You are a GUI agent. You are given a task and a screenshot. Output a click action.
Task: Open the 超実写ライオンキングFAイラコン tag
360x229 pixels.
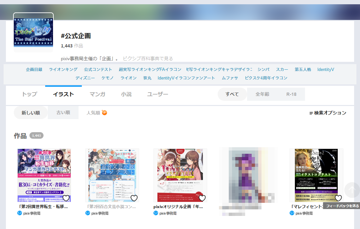[150, 70]
